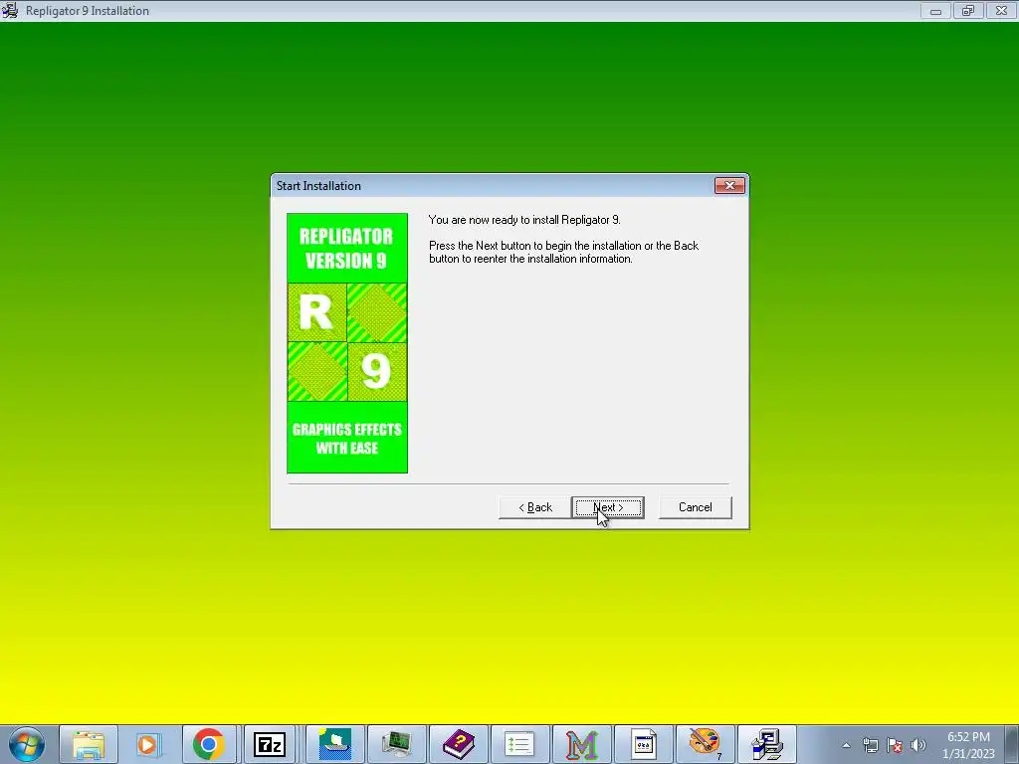Open Google Chrome from the taskbar
Viewport: 1019px width, 764px height.
coord(209,744)
